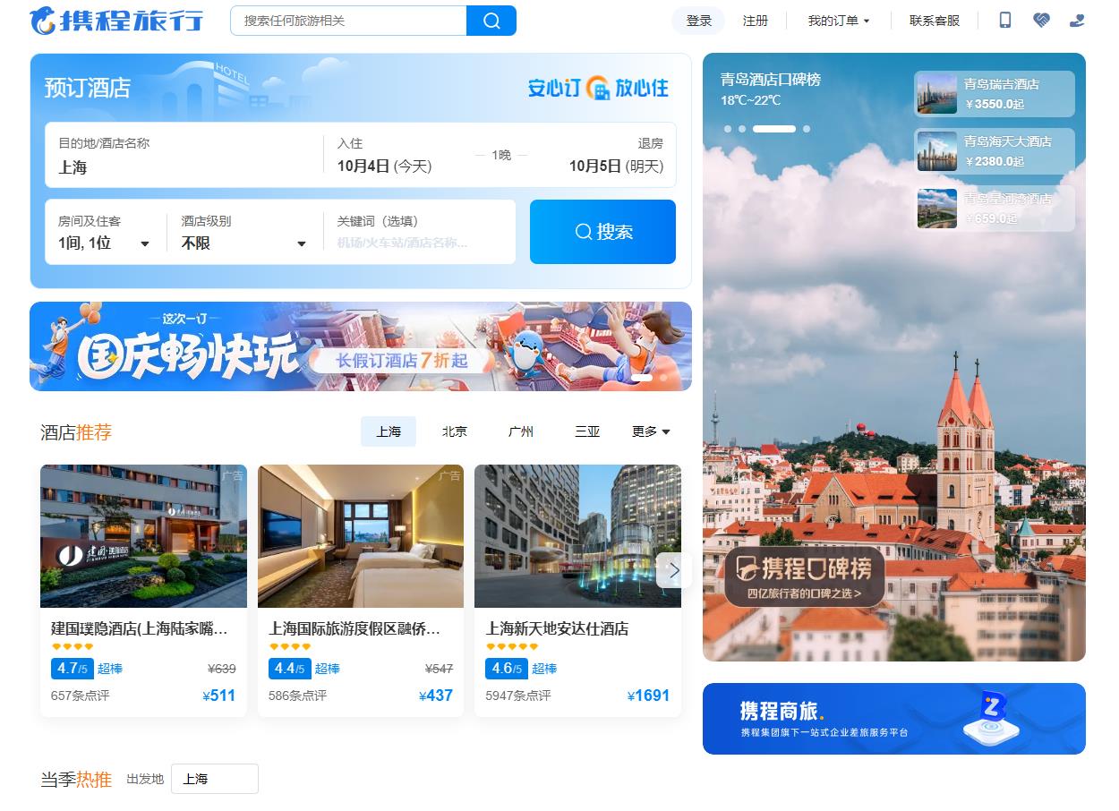Click 青岛酒店口碑榜 heading
The image size is (1119, 811).
pyautogui.click(x=771, y=79)
